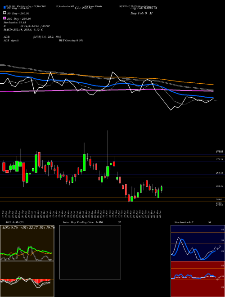Viewport: 225px width, 297px height.
Task: Click the 'Stochastics & R' panel title
Action: 184,222
